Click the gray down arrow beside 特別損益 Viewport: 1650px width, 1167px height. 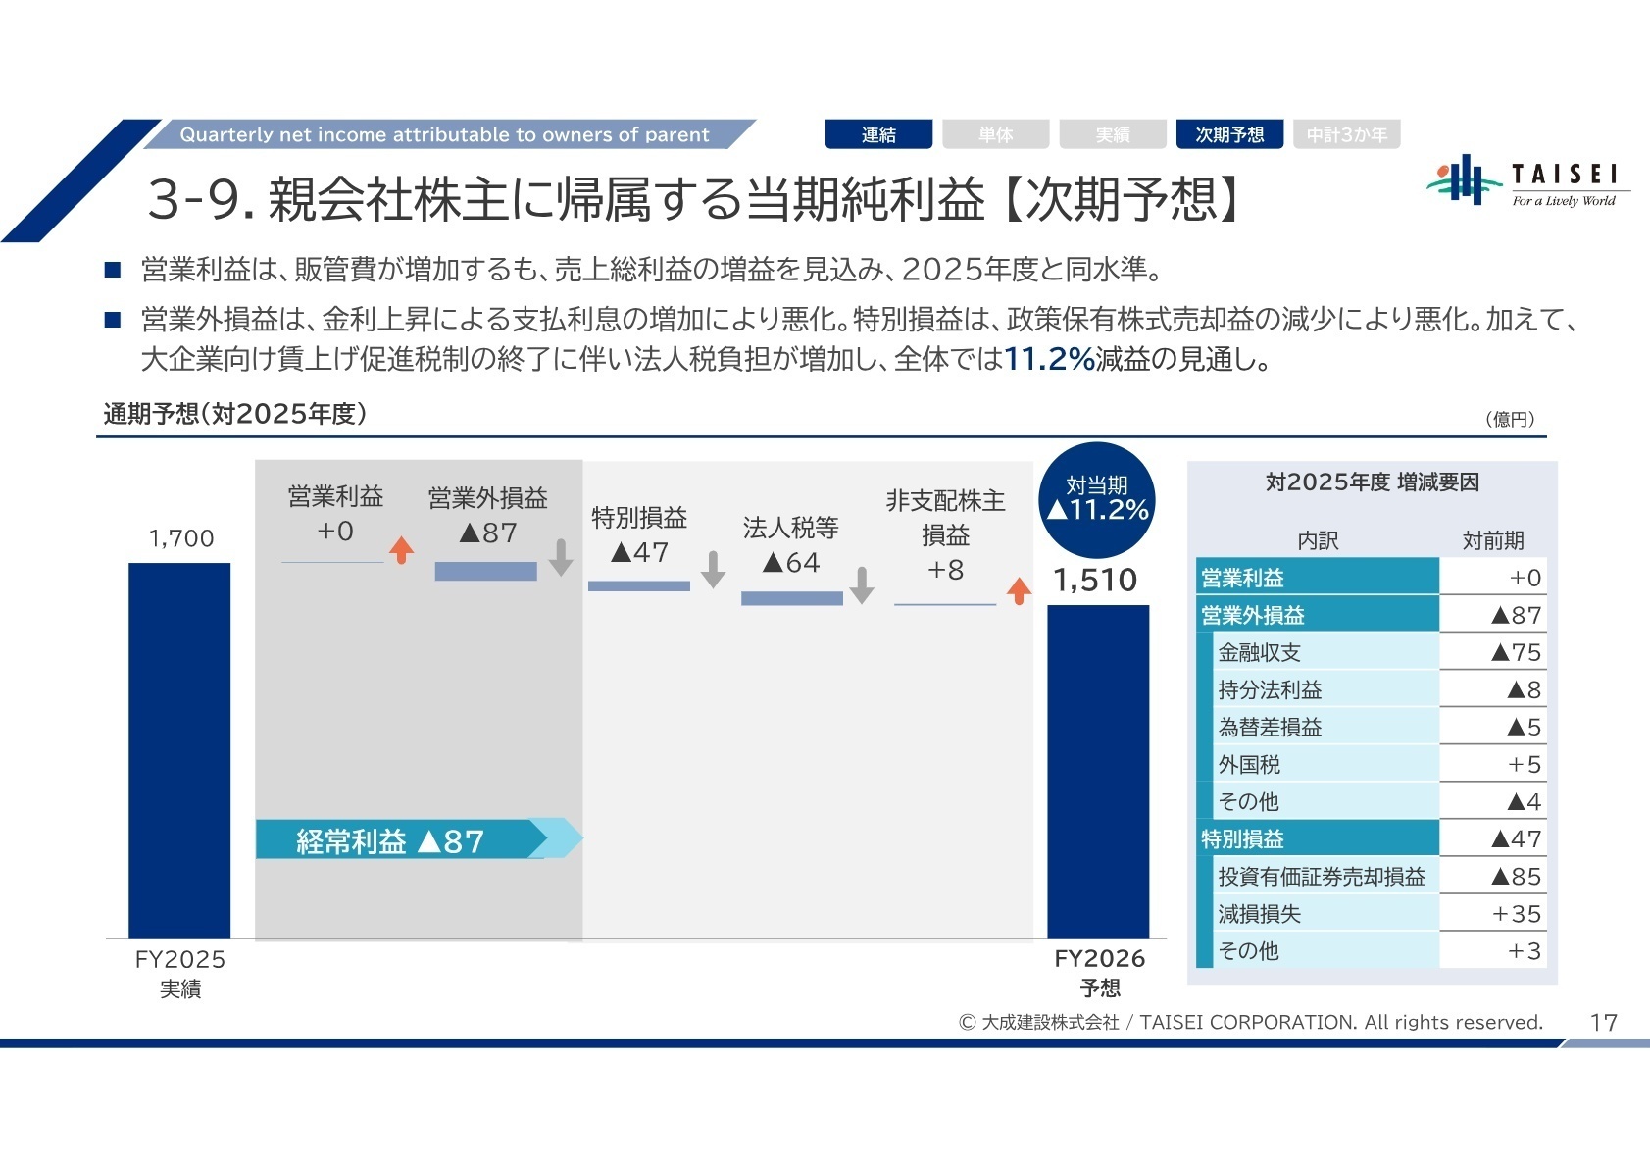pyautogui.click(x=714, y=569)
